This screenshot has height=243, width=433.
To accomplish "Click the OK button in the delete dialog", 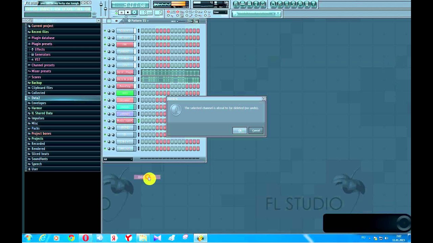I will [x=240, y=131].
